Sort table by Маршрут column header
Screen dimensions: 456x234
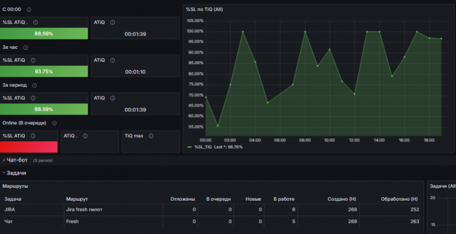pyautogui.click(x=77, y=199)
